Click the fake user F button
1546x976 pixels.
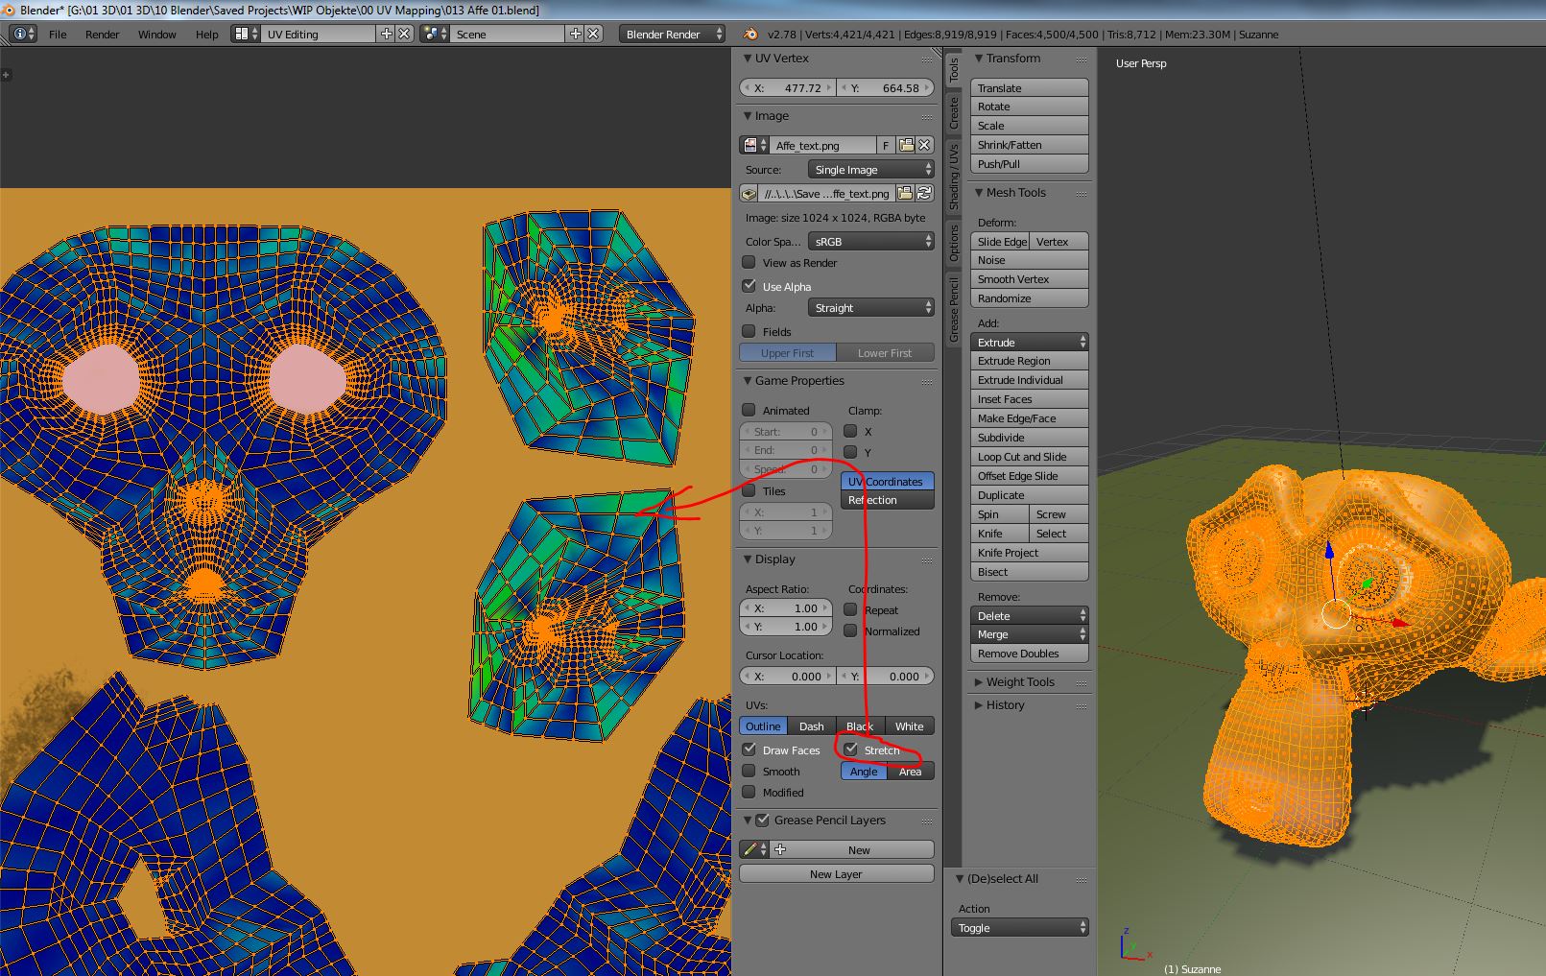click(x=886, y=145)
